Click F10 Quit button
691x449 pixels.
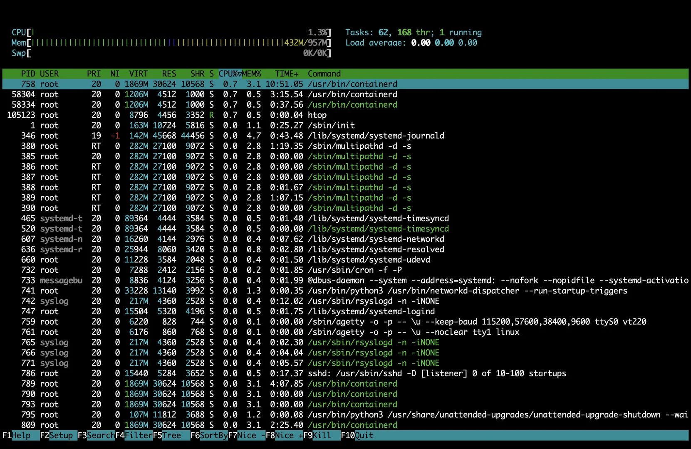pos(357,435)
